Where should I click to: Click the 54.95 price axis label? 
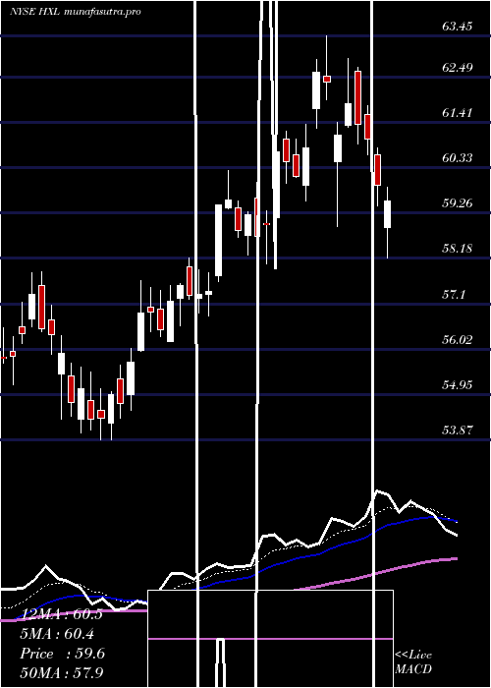point(458,385)
